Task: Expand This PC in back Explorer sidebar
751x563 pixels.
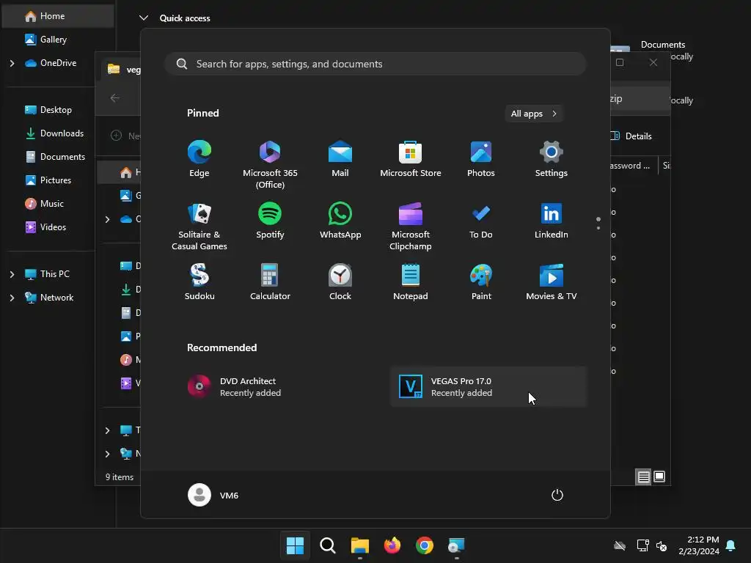Action: pyautogui.click(x=12, y=274)
